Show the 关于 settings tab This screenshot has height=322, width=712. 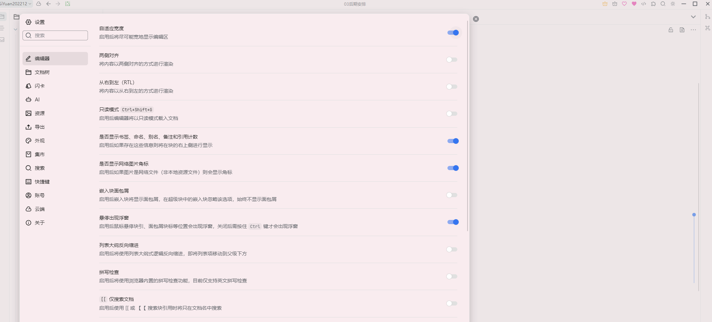click(55, 223)
